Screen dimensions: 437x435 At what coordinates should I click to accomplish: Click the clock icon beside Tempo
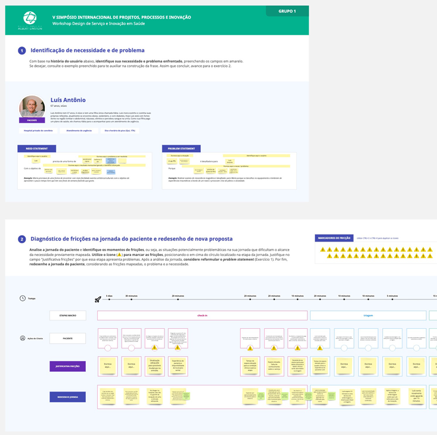(x=23, y=298)
